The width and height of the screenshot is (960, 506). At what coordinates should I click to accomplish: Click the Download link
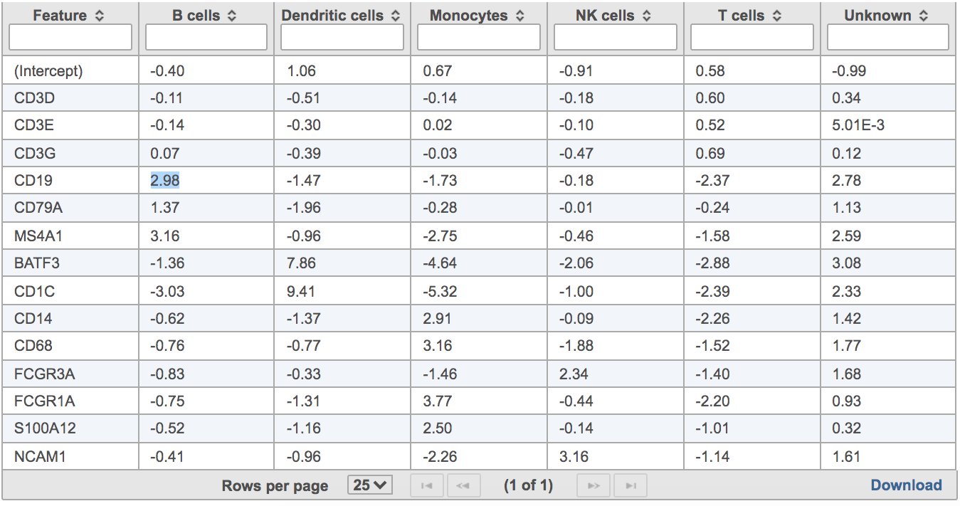point(906,485)
